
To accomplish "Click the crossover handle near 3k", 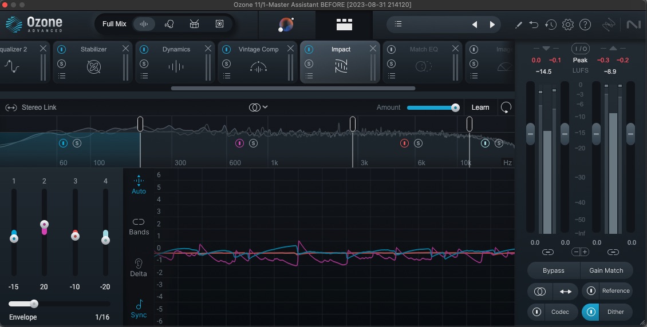I will pos(352,124).
